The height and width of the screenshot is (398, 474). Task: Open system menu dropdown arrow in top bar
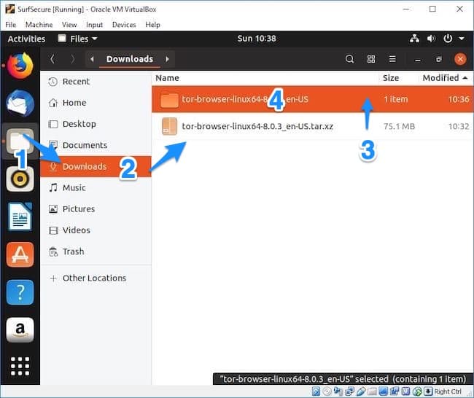462,39
